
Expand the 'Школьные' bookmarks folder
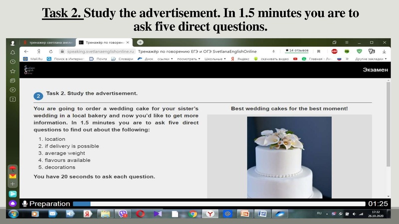pos(216,59)
